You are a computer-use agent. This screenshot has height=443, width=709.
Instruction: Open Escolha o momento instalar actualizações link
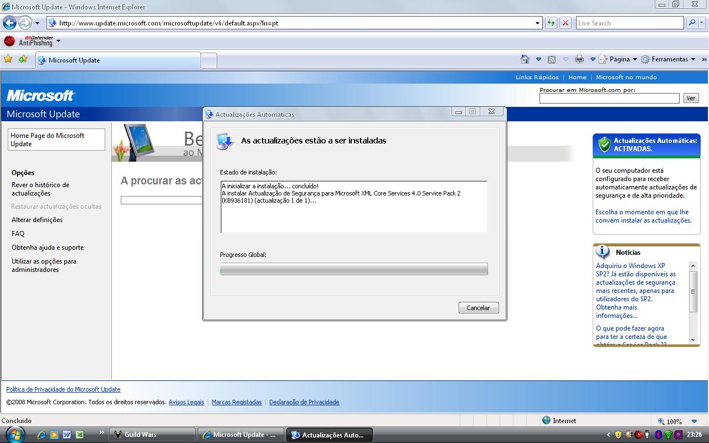click(644, 216)
